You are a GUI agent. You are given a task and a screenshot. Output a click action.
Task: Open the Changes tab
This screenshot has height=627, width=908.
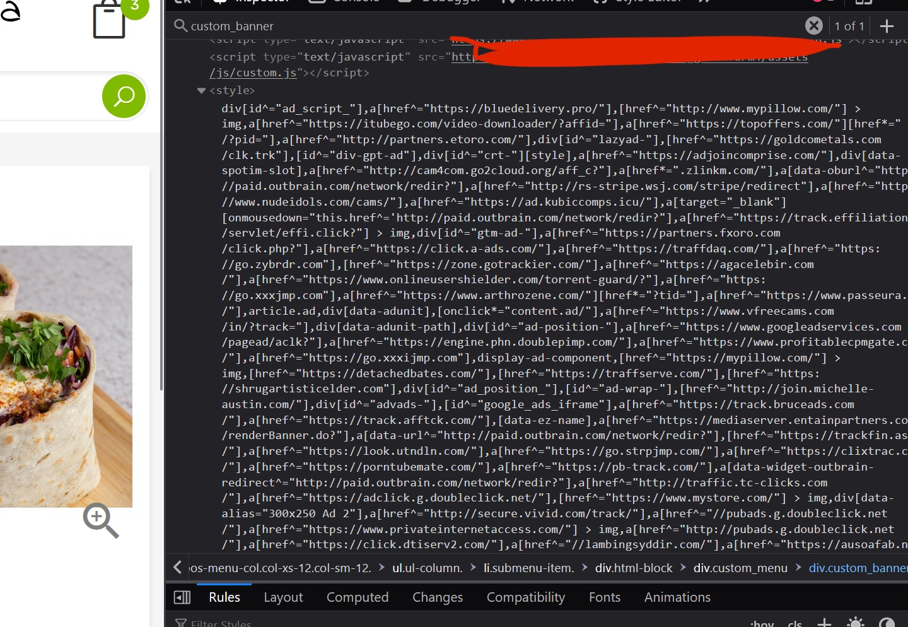438,597
